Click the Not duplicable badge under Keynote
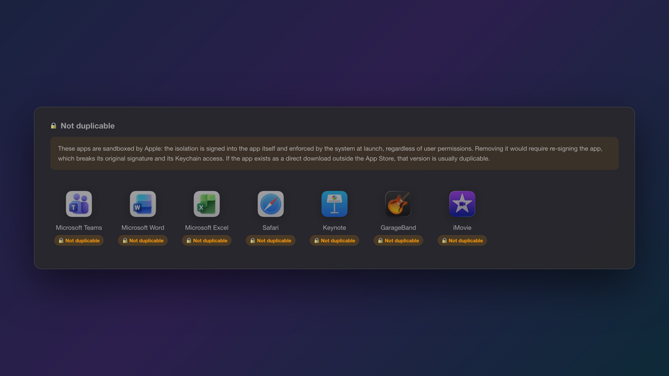The height and width of the screenshot is (376, 669). [x=334, y=240]
